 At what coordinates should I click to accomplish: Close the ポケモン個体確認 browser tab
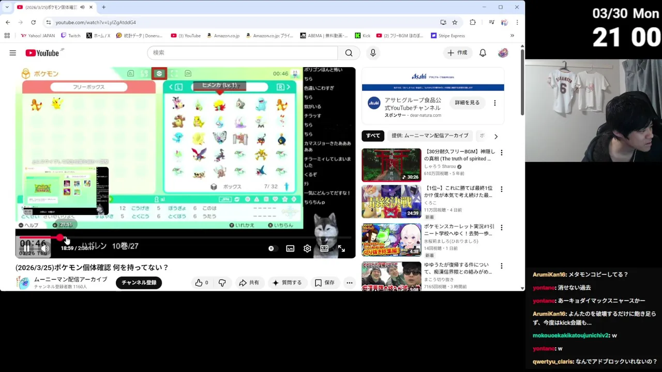[91, 7]
